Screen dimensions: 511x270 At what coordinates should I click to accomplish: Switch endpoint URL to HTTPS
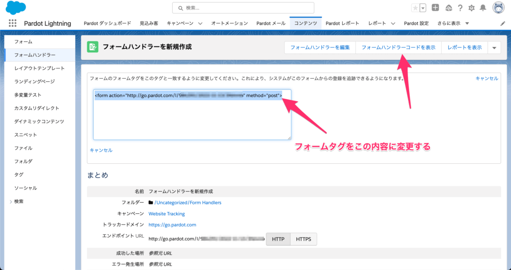point(303,239)
